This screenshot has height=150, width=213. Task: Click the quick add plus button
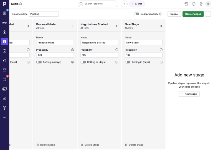[x=124, y=4]
